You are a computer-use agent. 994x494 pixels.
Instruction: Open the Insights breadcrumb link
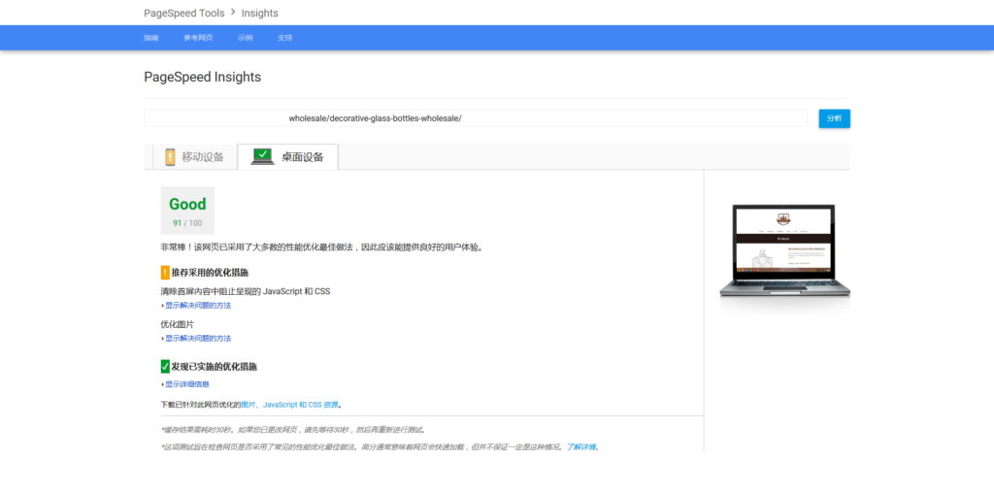click(x=259, y=13)
